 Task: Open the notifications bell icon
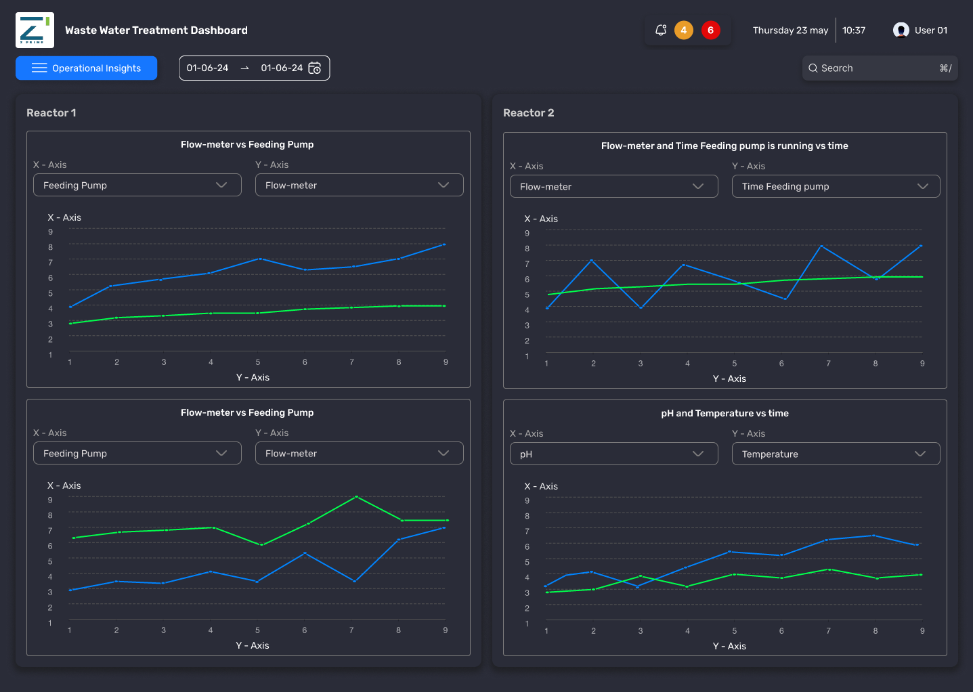pos(661,30)
